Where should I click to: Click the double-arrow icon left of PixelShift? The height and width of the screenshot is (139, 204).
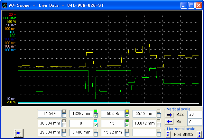[168, 134]
